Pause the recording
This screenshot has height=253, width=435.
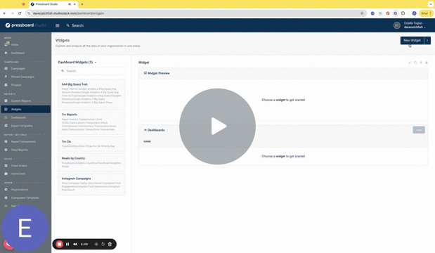pyautogui.click(x=67, y=244)
